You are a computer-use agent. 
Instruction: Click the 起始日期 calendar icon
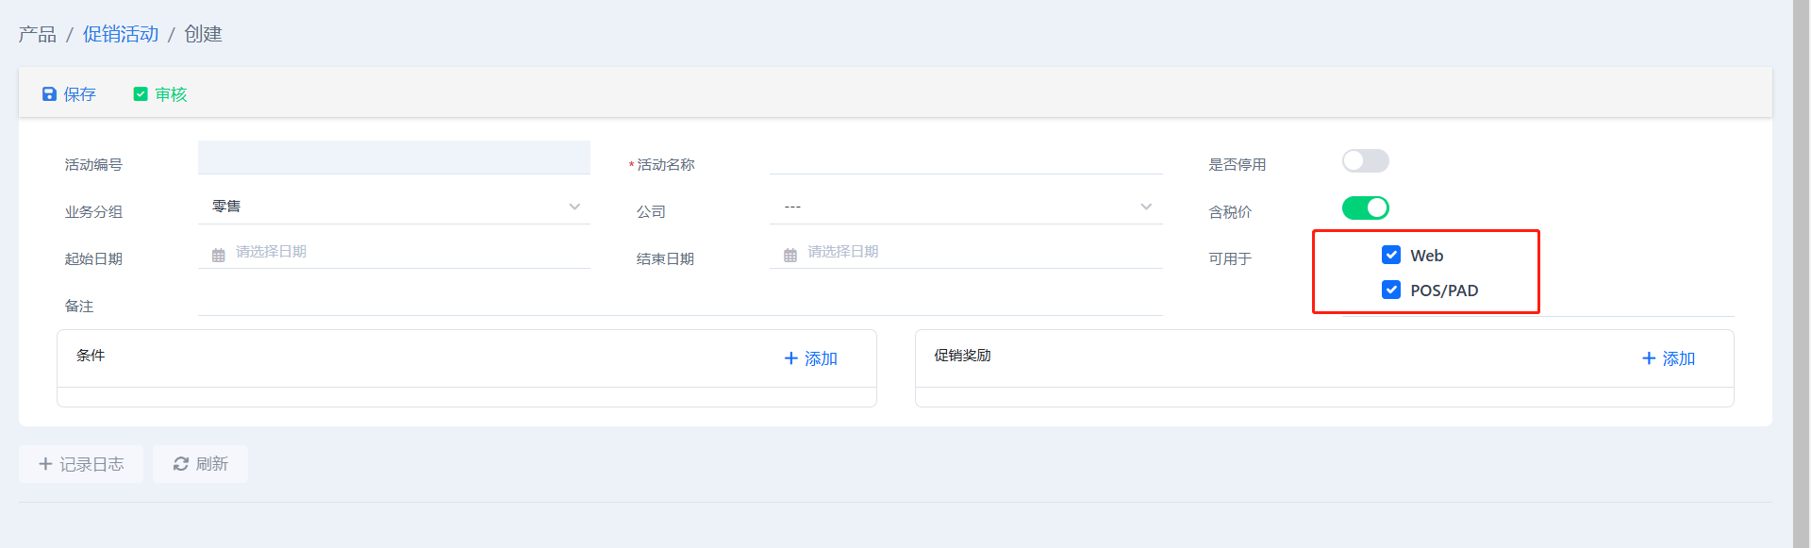click(x=219, y=255)
